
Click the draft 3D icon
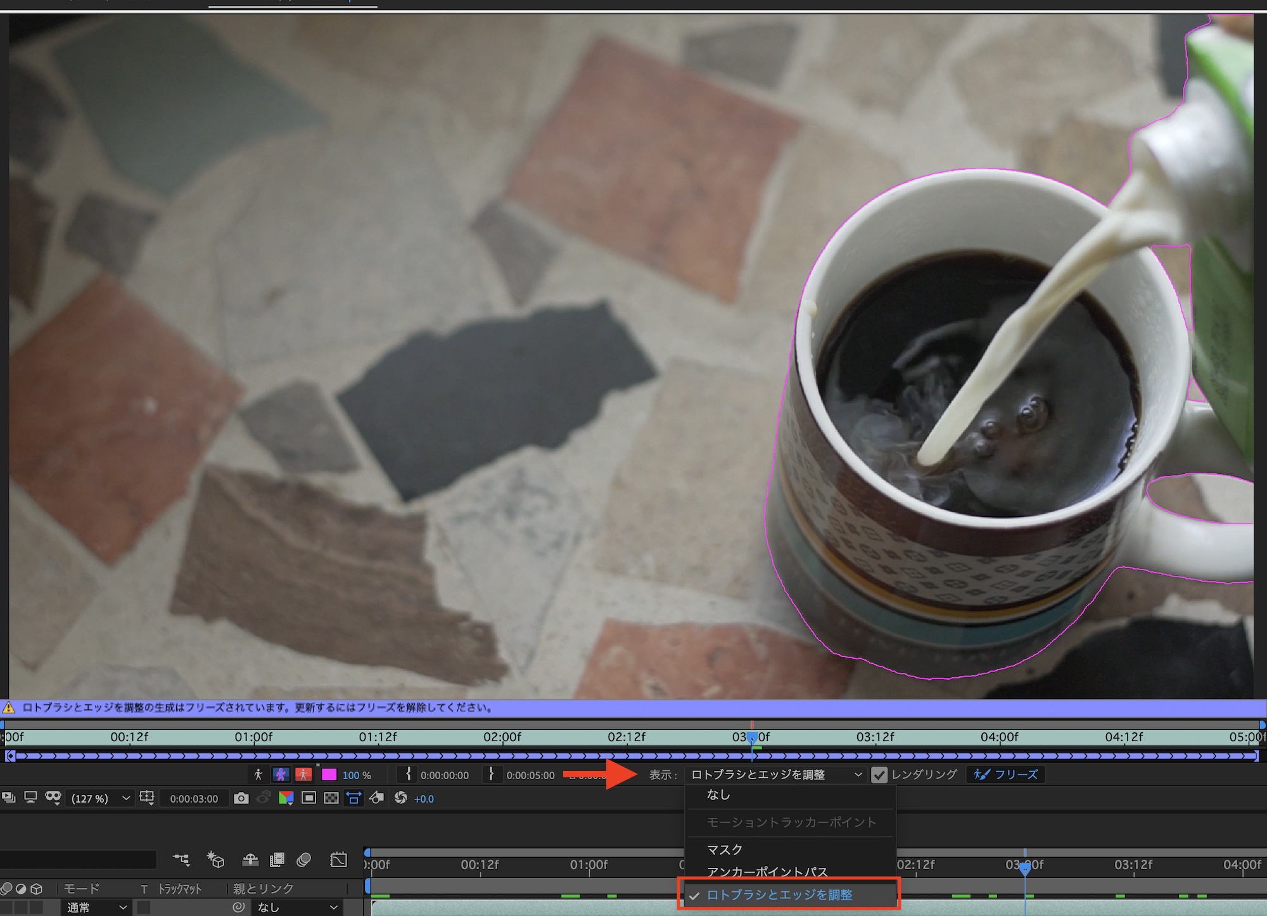tap(215, 860)
